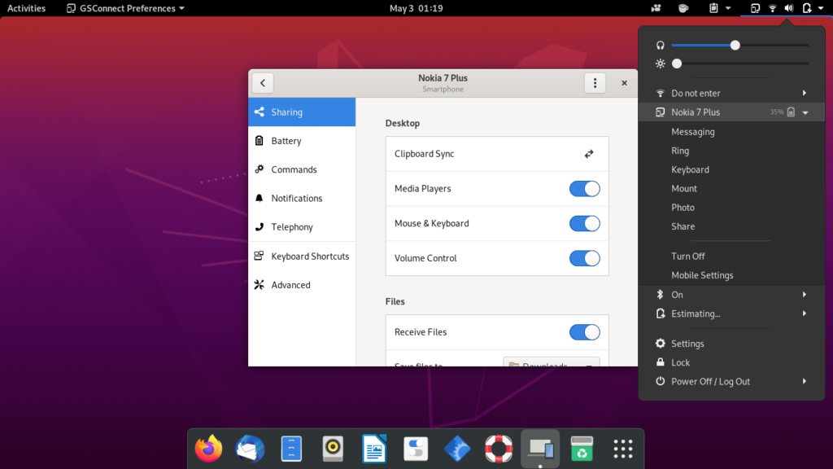
Task: Open the Advanced sidebar section
Action: point(302,285)
